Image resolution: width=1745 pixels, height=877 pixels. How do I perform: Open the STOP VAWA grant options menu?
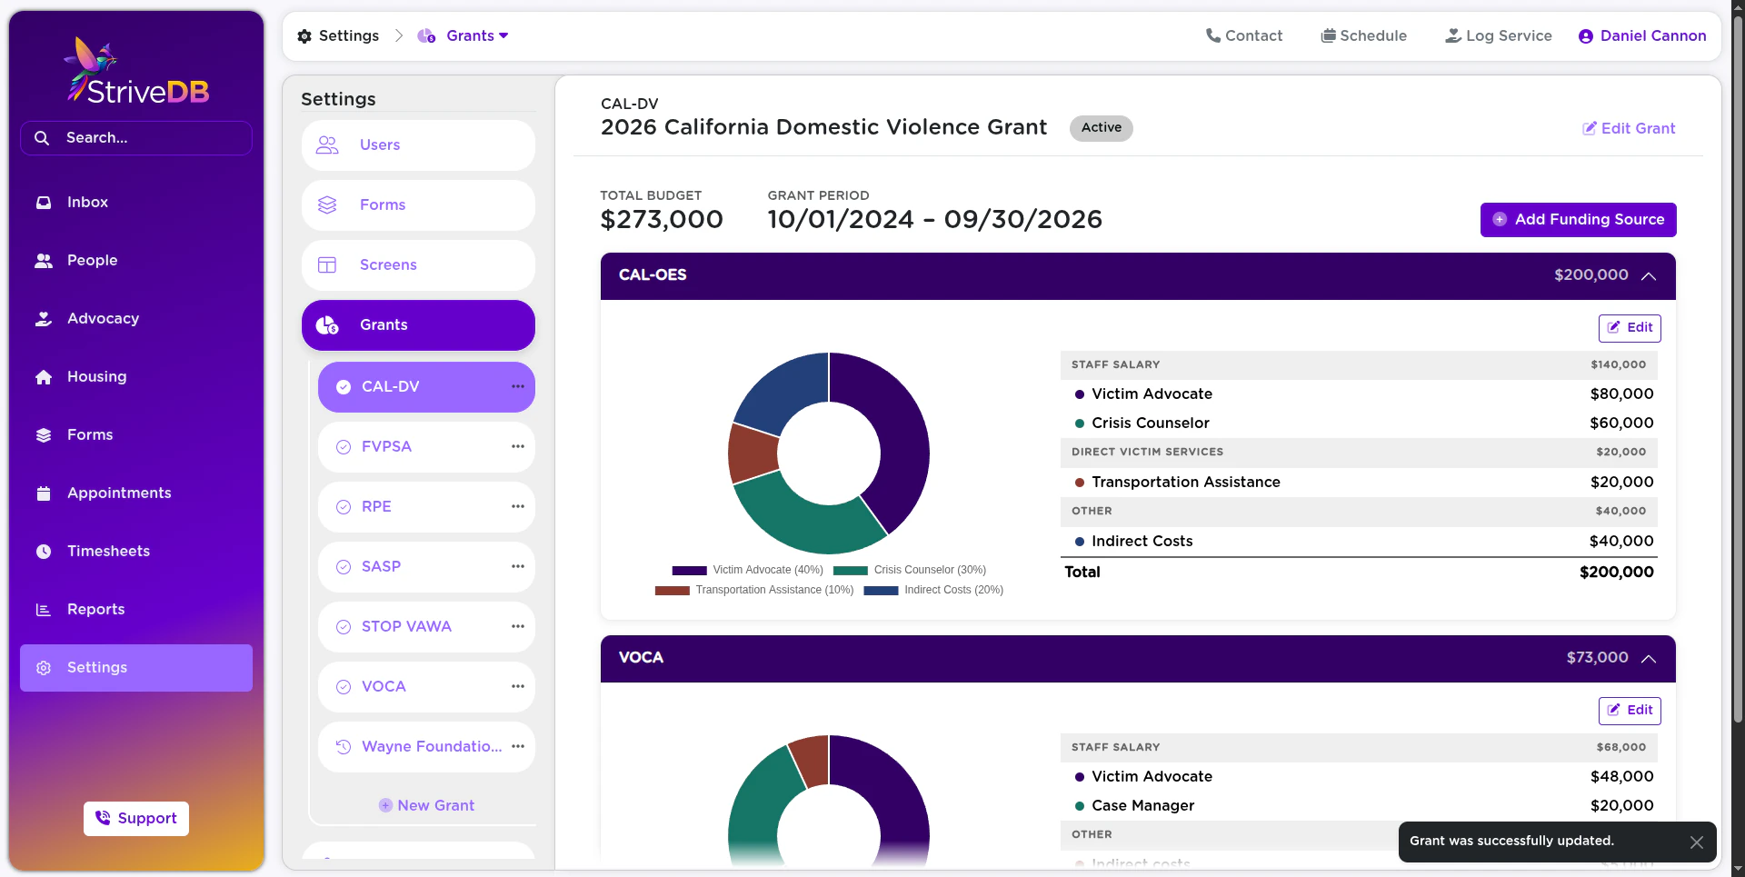pos(518,627)
